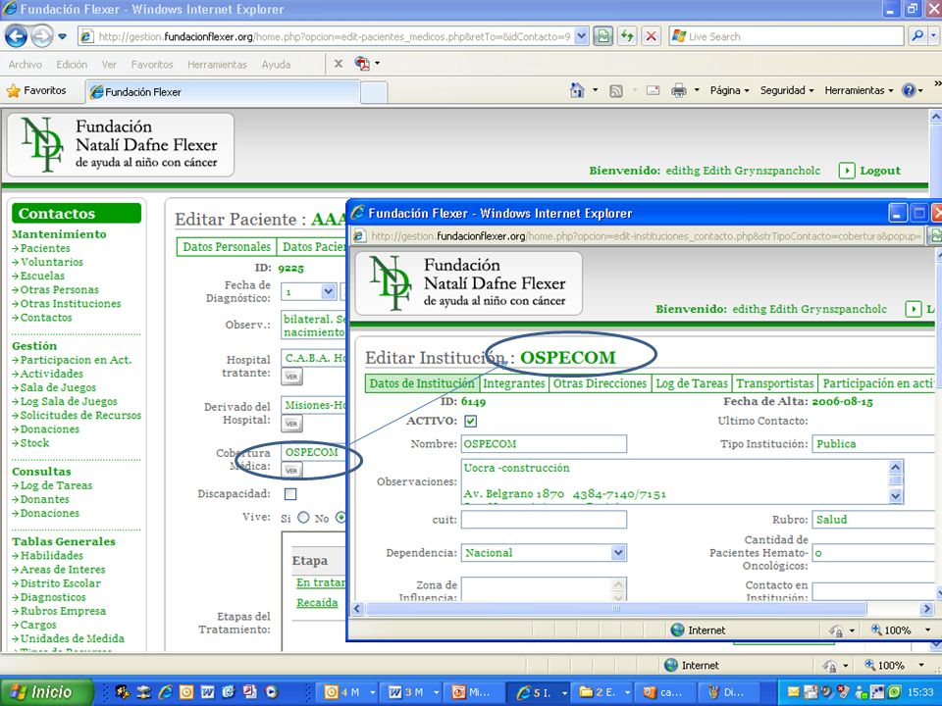Click the empty cuit input field
This screenshot has width=942, height=706.
pyautogui.click(x=544, y=520)
